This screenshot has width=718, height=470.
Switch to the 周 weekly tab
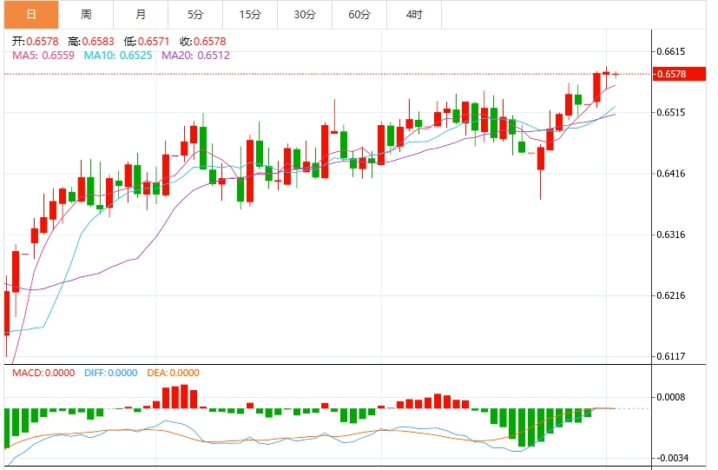86,15
